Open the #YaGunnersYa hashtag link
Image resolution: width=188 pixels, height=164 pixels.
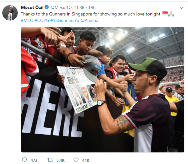point(65,21)
